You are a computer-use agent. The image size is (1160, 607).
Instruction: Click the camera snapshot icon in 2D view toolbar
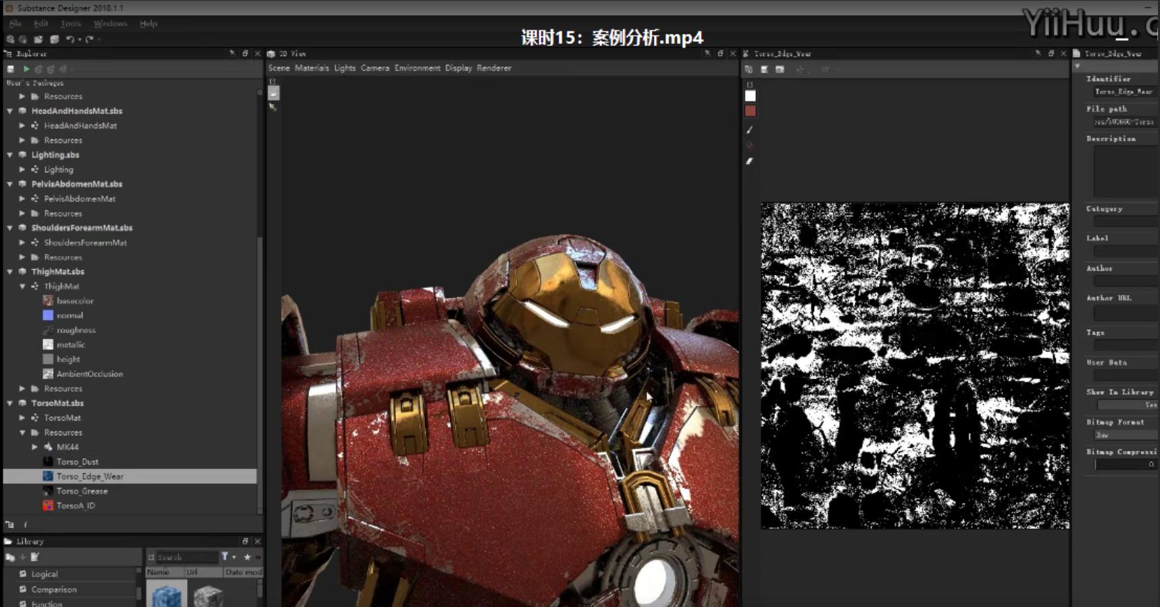(780, 69)
